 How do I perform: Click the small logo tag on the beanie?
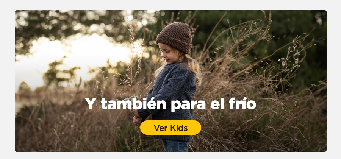point(178,42)
